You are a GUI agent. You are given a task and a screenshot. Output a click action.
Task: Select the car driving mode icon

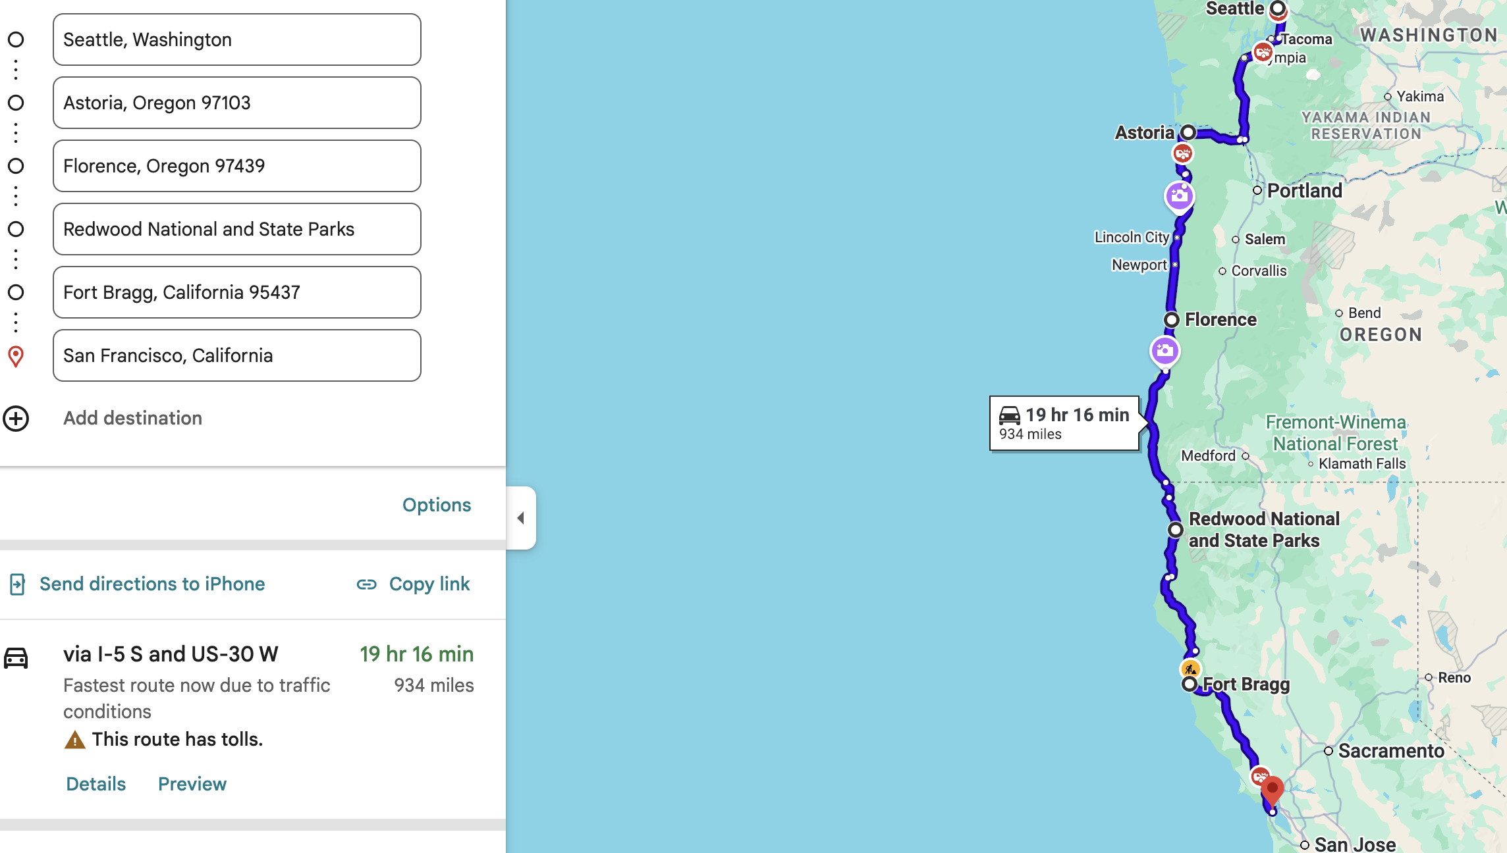(x=16, y=658)
